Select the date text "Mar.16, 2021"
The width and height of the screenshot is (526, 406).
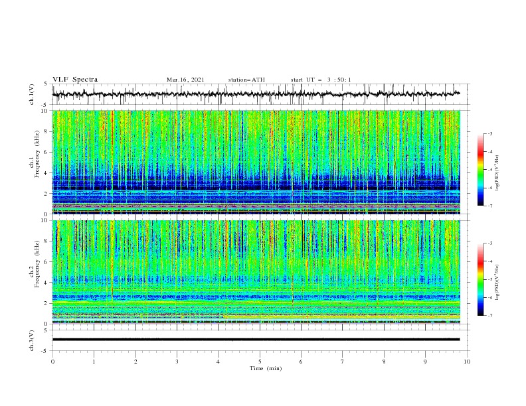185,80
